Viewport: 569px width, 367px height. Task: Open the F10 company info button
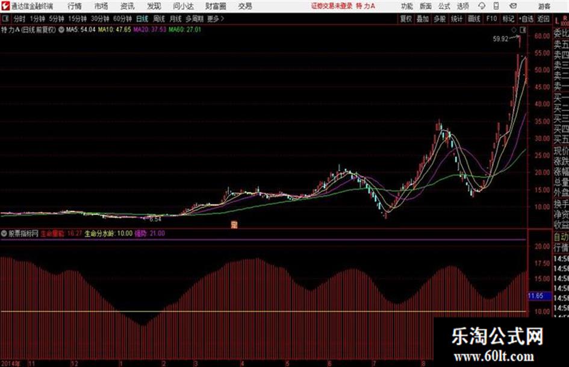[491, 19]
